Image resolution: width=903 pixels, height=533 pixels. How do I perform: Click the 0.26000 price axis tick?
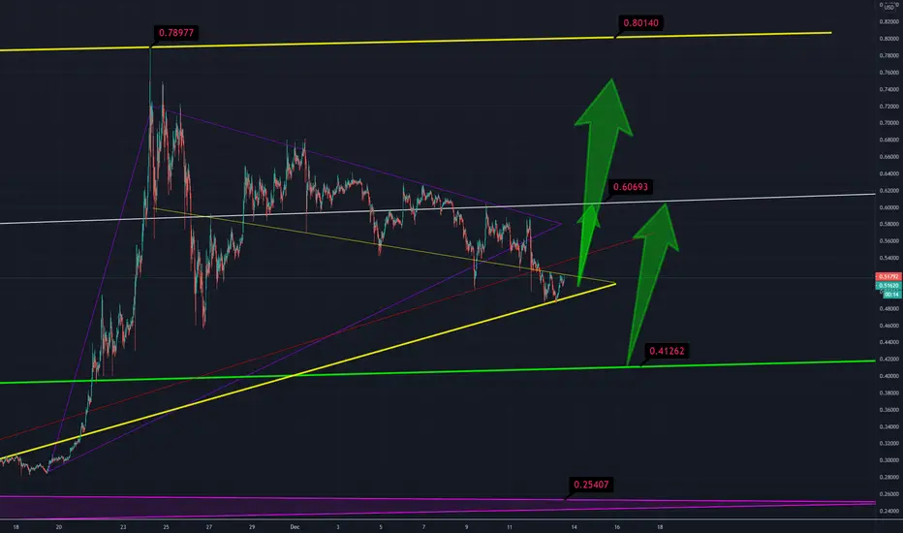889,494
